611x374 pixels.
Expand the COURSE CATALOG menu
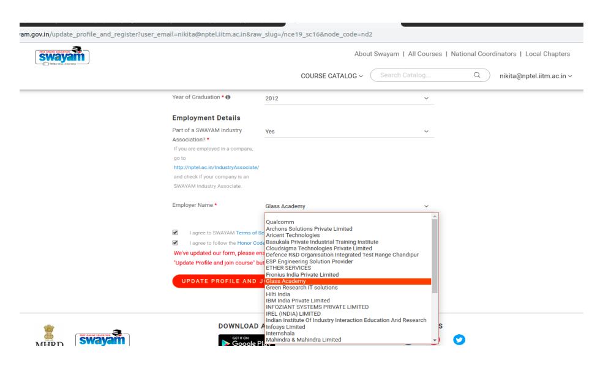click(332, 76)
